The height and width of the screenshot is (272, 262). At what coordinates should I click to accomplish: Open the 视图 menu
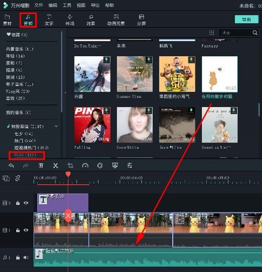[x=81, y=5]
